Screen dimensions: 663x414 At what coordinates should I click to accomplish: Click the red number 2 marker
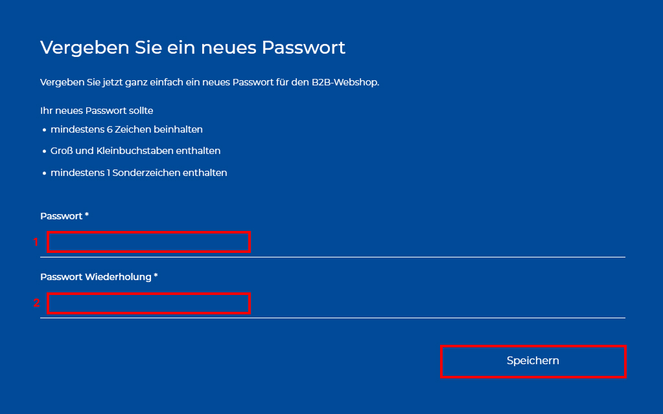[x=36, y=303]
